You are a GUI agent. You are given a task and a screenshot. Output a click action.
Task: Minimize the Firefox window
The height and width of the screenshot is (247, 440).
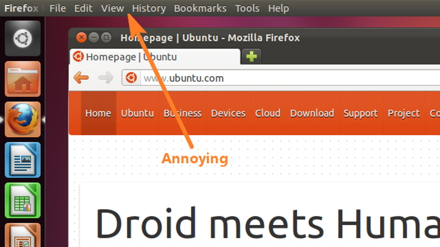94,37
